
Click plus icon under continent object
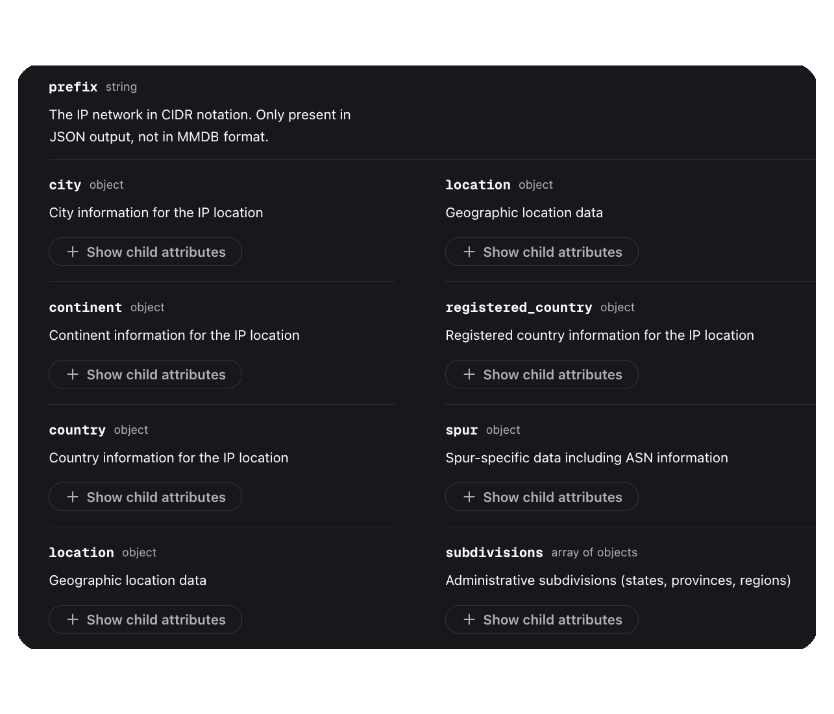pyautogui.click(x=73, y=374)
